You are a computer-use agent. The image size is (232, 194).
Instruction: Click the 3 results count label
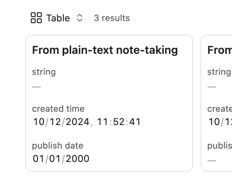pos(112,18)
